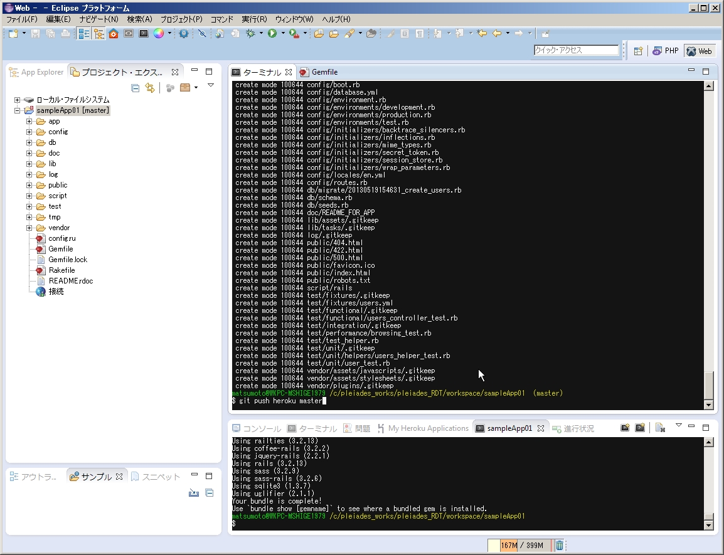Select the README.rdoc file
The height and width of the screenshot is (555, 724).
[71, 281]
